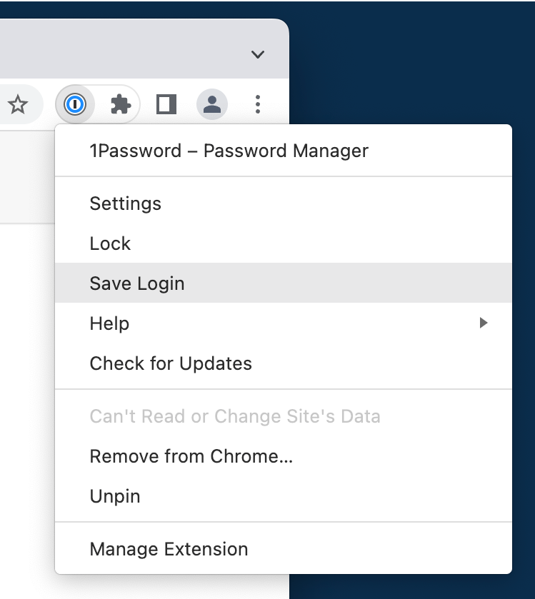Select Remove from Chrome…
Viewport: 535px width, 599px height.
283,456
